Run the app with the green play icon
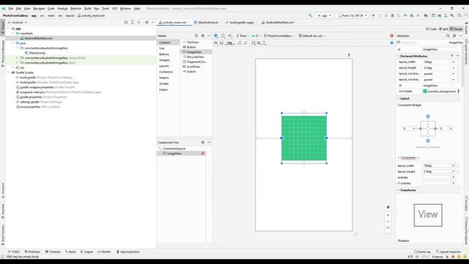 click(x=373, y=15)
